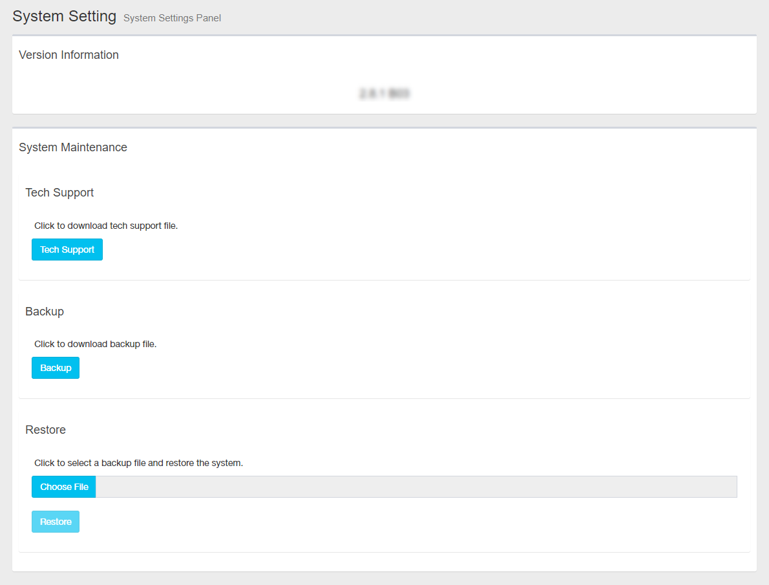This screenshot has height=585, width=769.
Task: Select the Backup section heading
Action: pyautogui.click(x=45, y=312)
